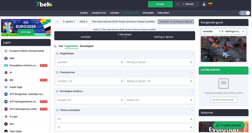Open ATP Hertogenbosas league row

tap(26, 102)
